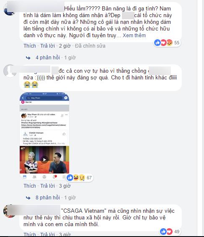The height and width of the screenshot is (237, 204).
Task: Click the second commenter's avatar
Action: (9, 71)
